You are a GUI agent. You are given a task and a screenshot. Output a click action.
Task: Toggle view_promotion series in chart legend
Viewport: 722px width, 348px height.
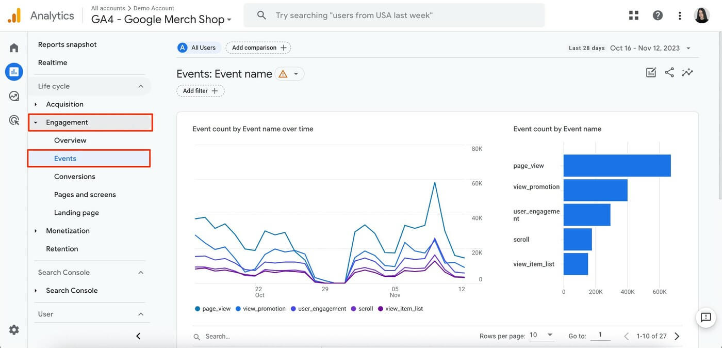pyautogui.click(x=260, y=309)
